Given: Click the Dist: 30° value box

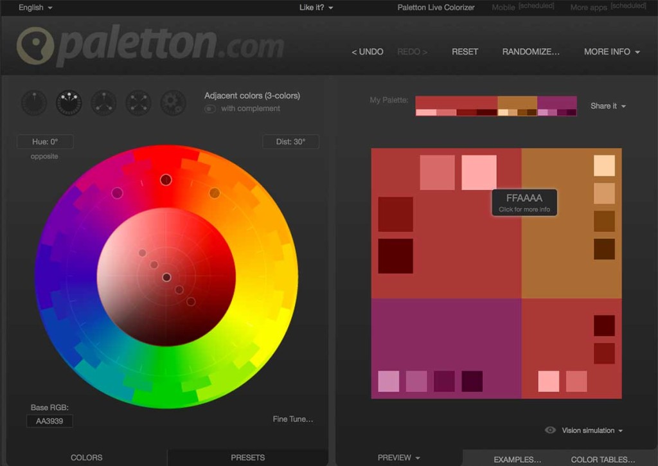Looking at the screenshot, I should (290, 141).
